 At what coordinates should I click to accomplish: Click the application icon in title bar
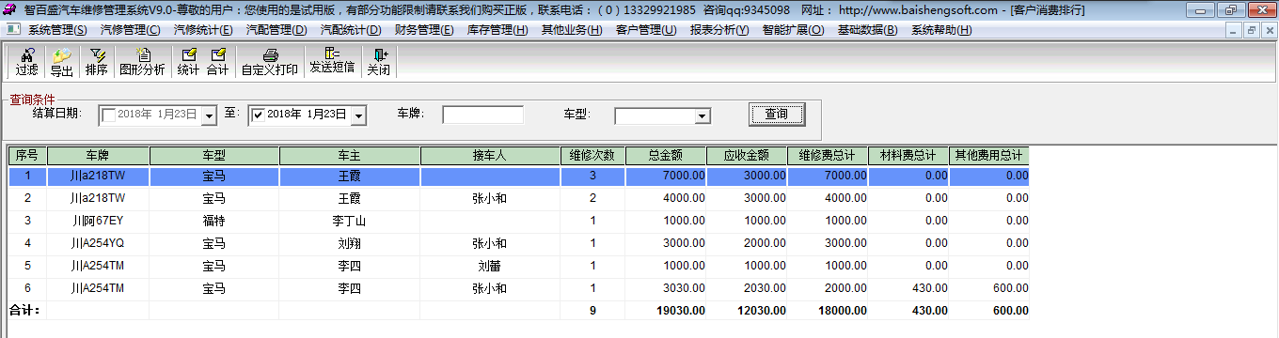tap(9, 9)
